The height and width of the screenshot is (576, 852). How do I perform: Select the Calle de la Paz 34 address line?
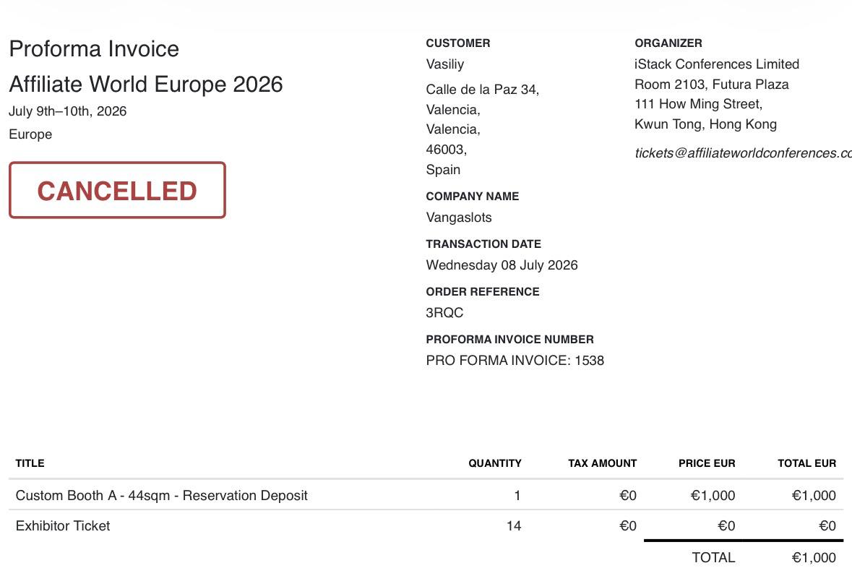click(x=483, y=89)
